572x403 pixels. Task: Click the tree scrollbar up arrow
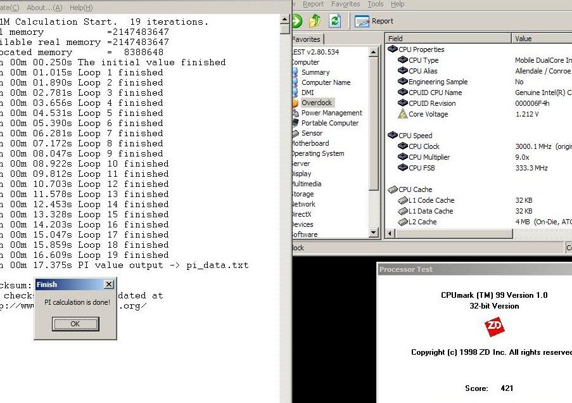(373, 52)
